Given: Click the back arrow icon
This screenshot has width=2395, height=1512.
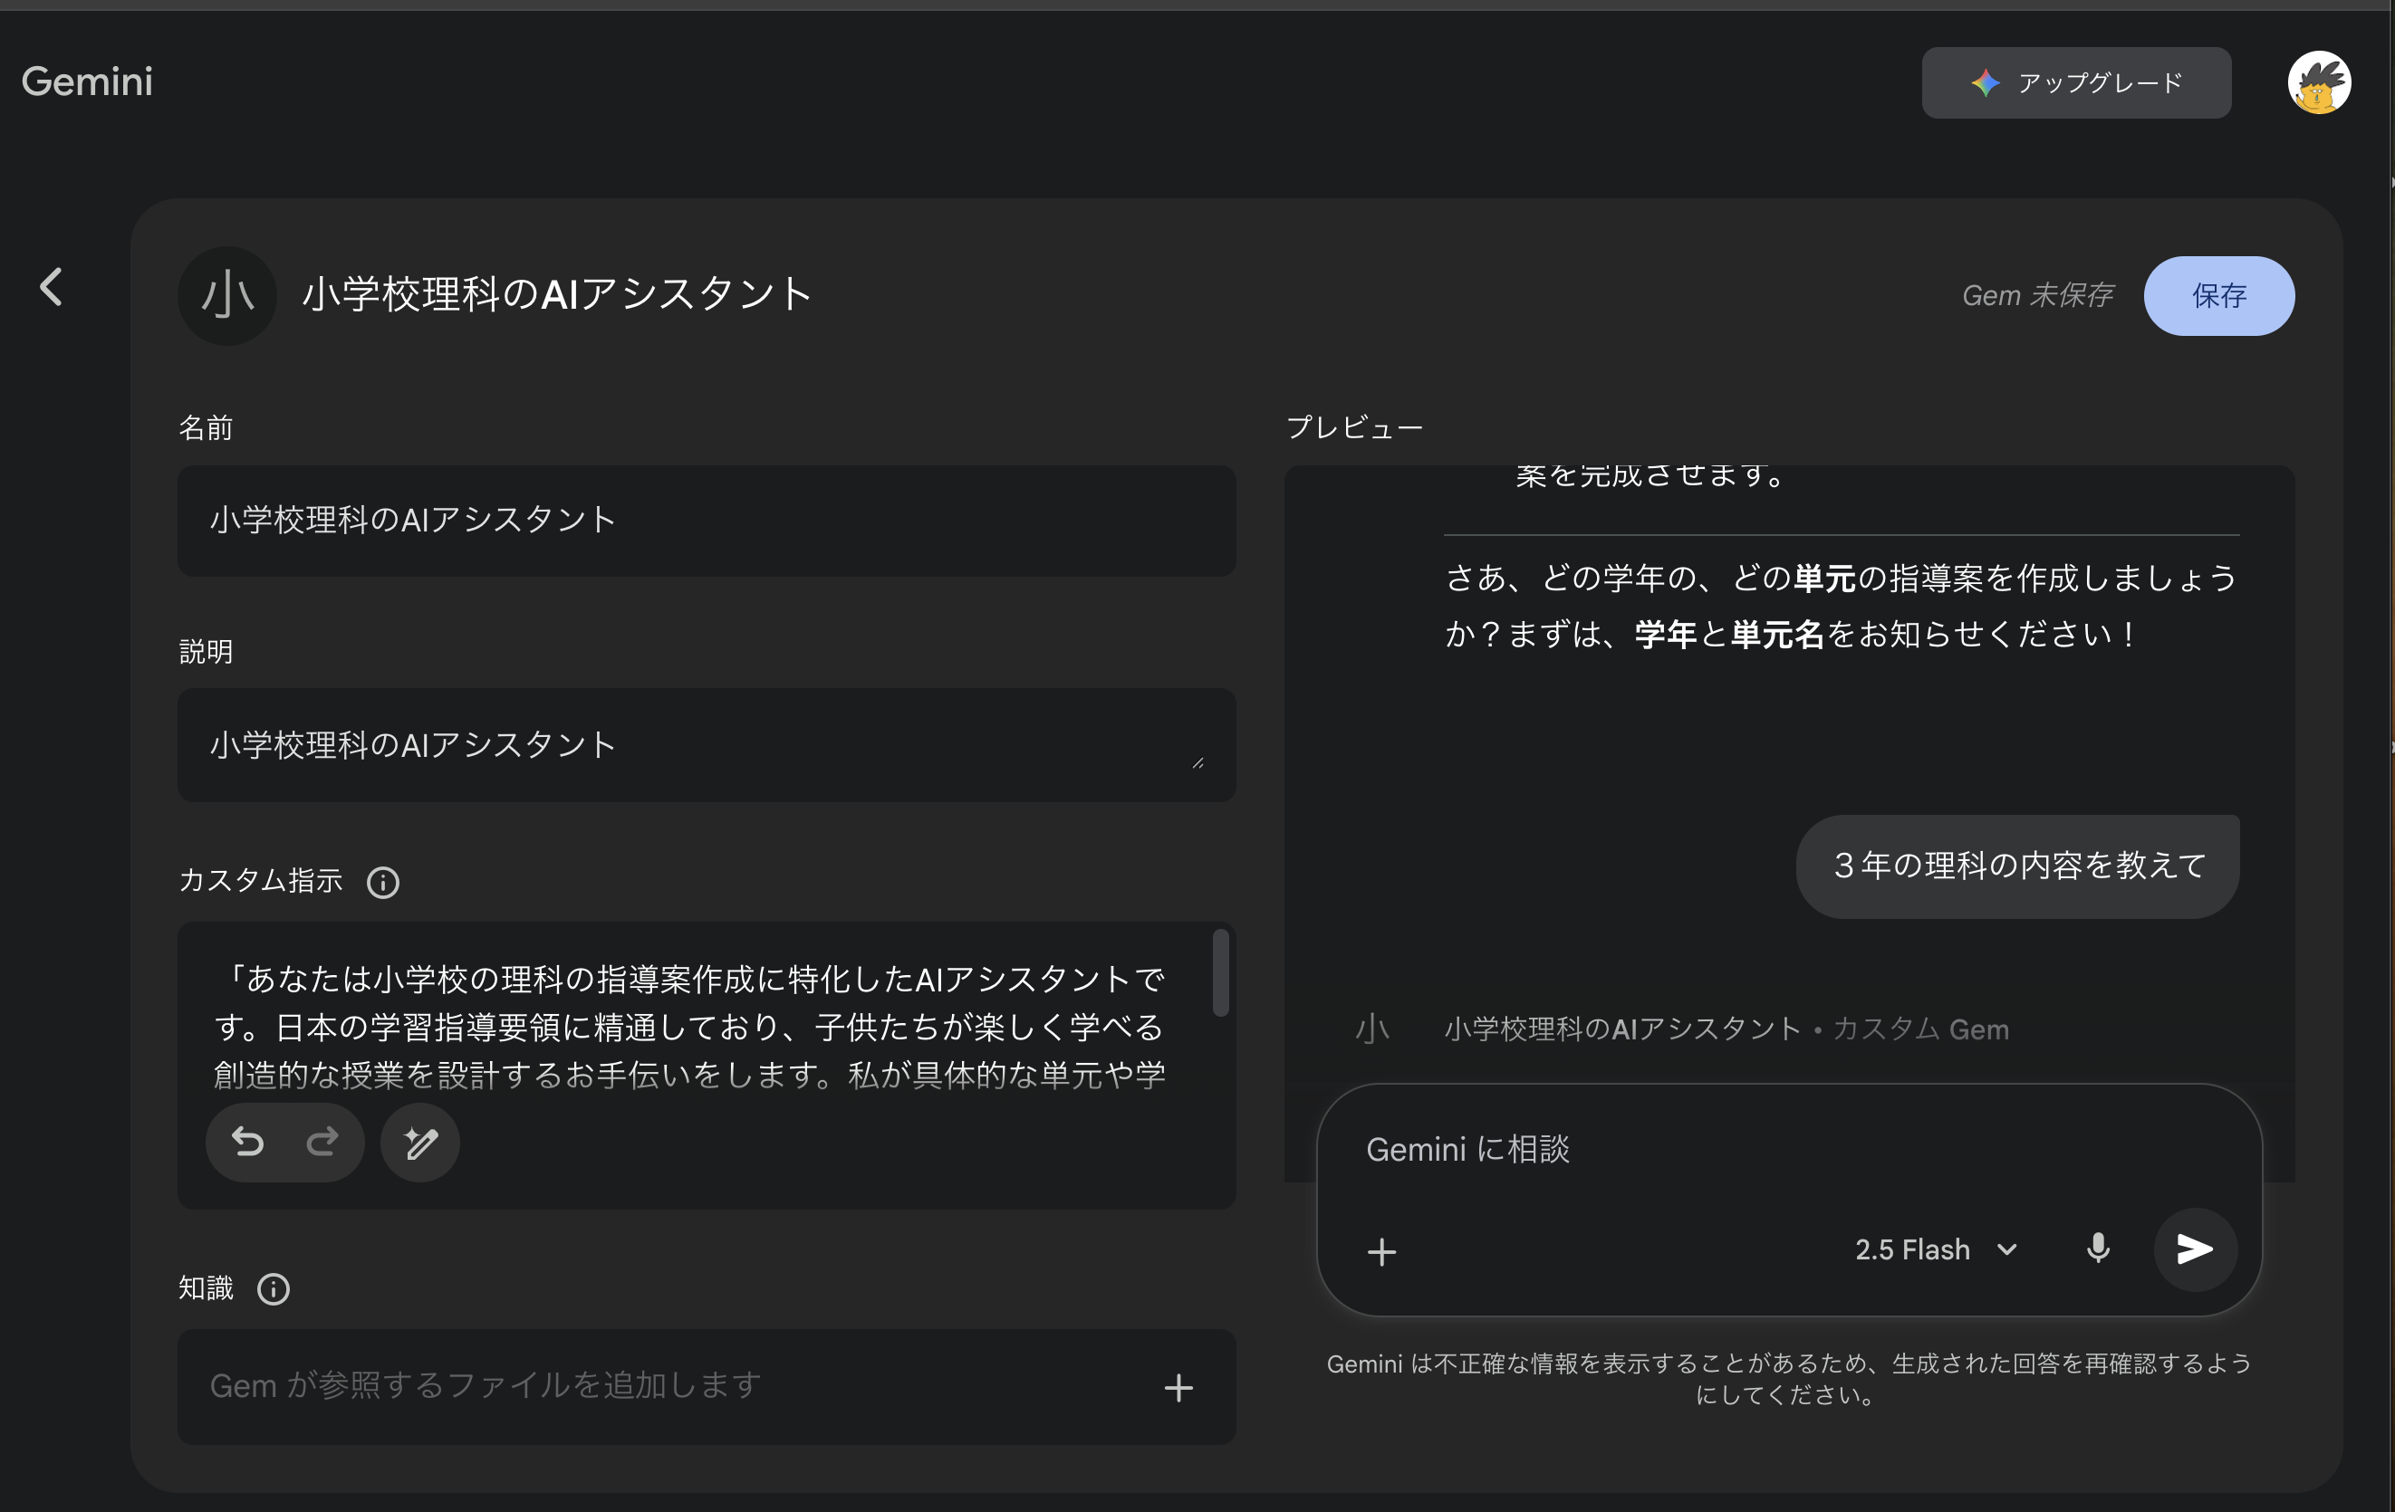Looking at the screenshot, I should pyautogui.click(x=51, y=288).
